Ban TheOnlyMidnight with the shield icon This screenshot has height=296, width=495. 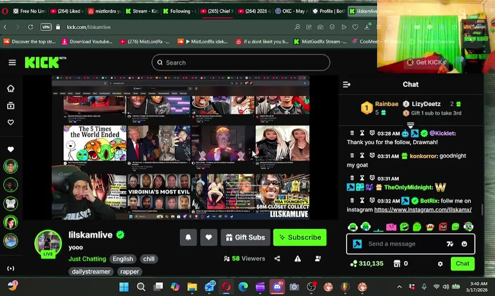tap(372, 178)
